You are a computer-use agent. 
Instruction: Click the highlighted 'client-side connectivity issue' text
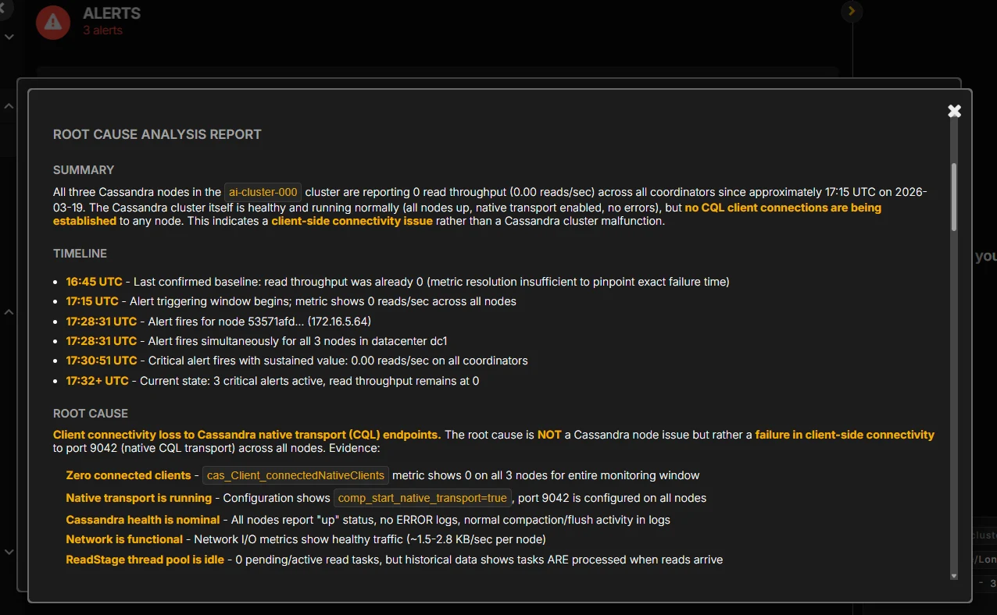[352, 220]
